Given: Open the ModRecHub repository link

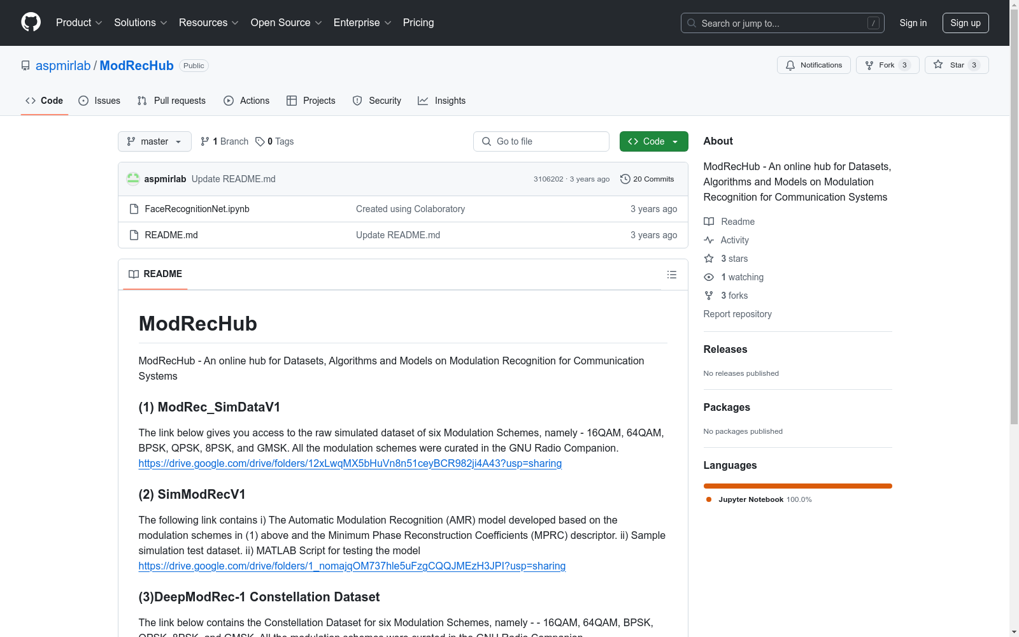Looking at the screenshot, I should pyautogui.click(x=136, y=66).
